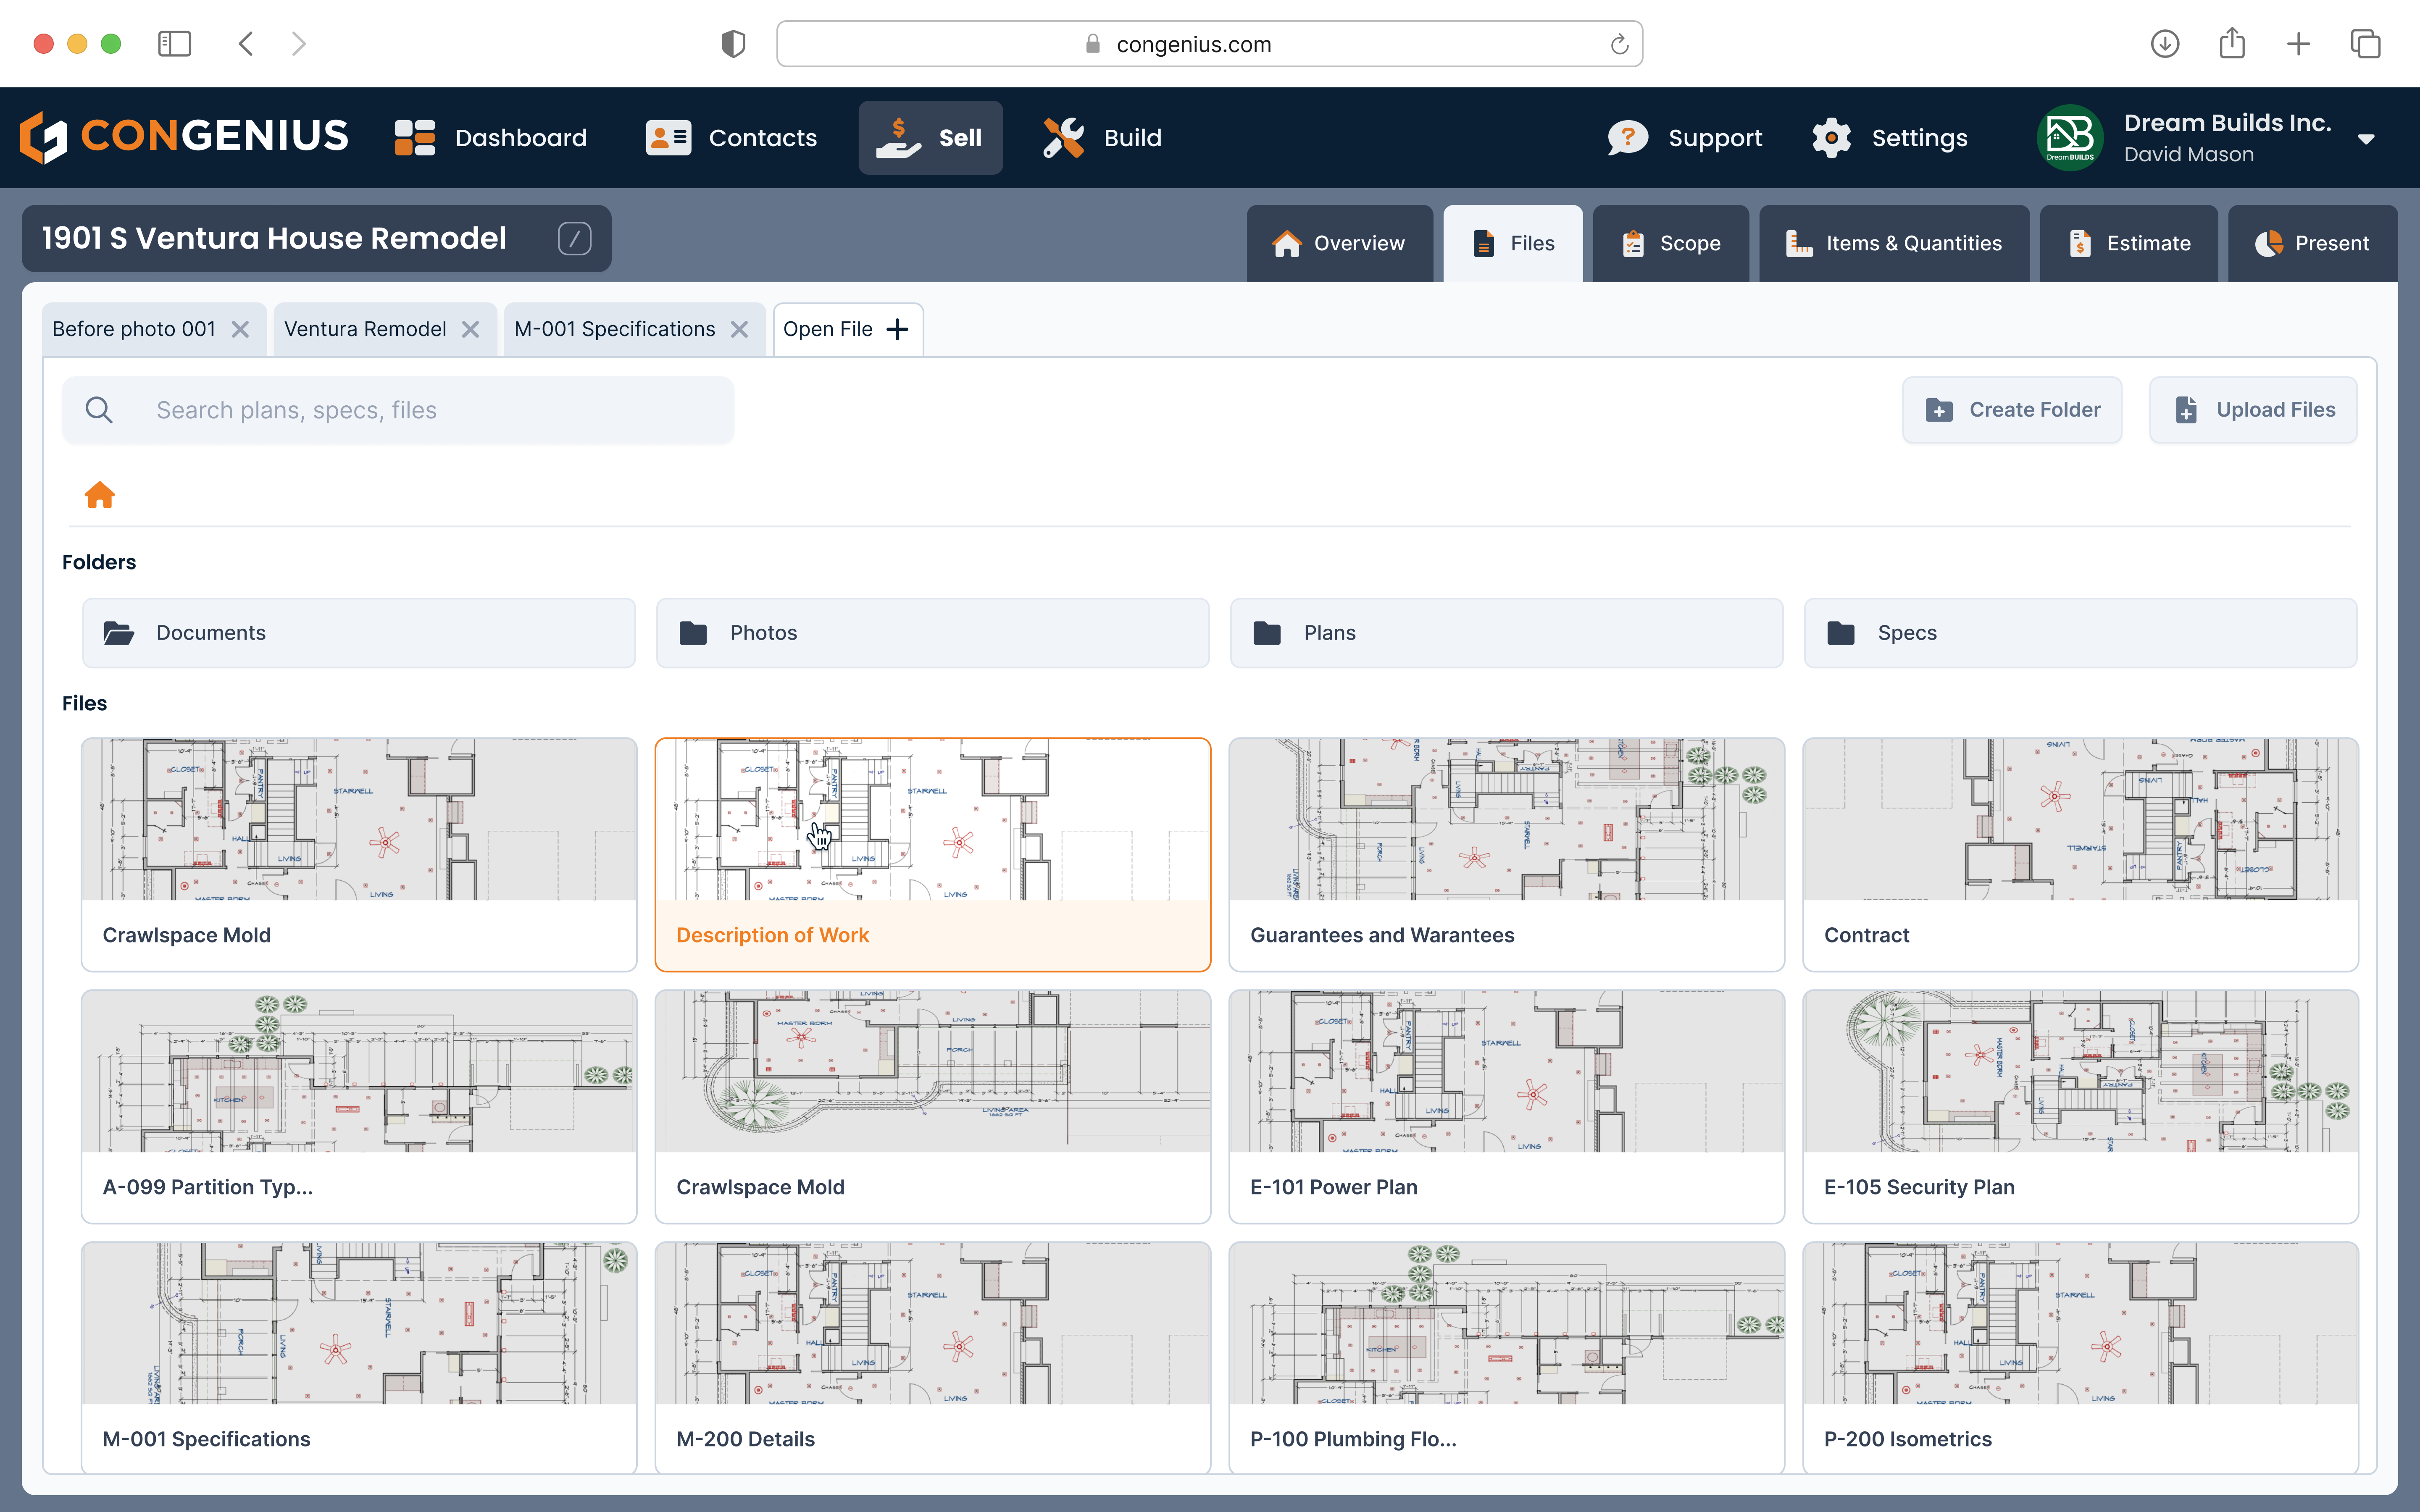Select the Files tab

pos(1512,243)
